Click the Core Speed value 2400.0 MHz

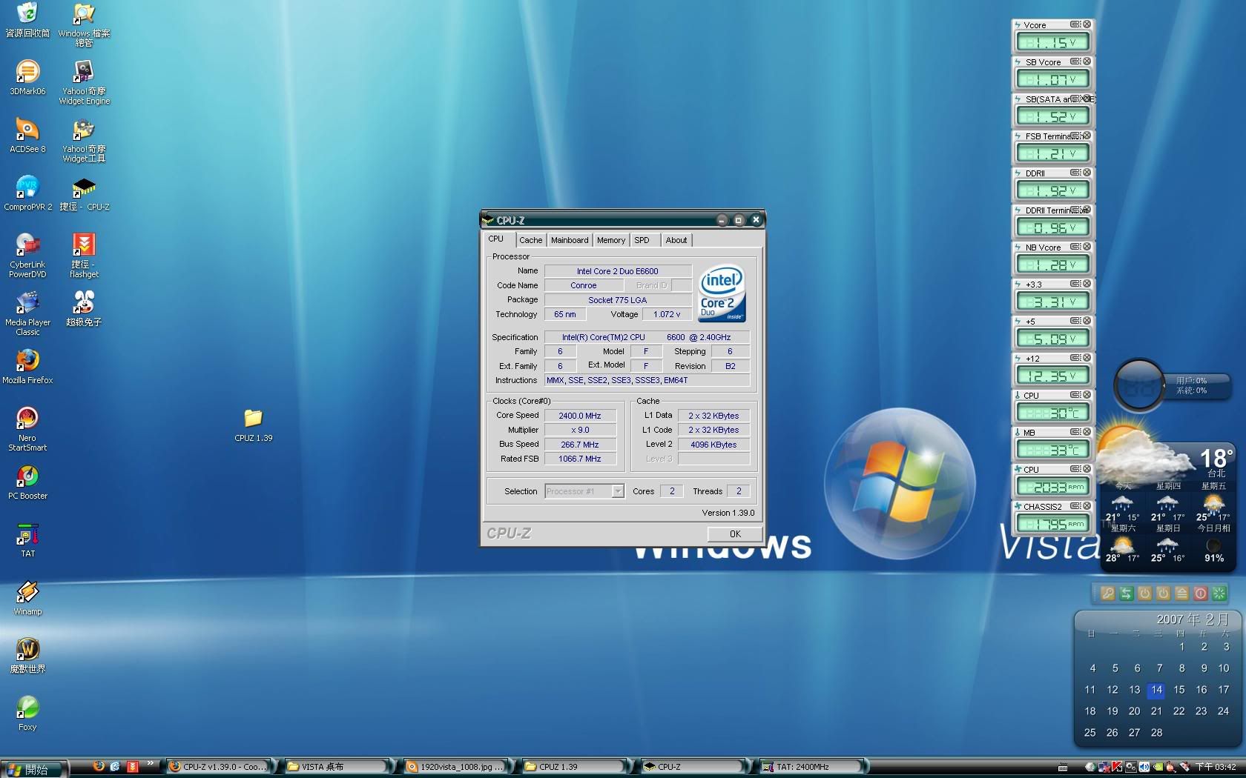pyautogui.click(x=580, y=416)
